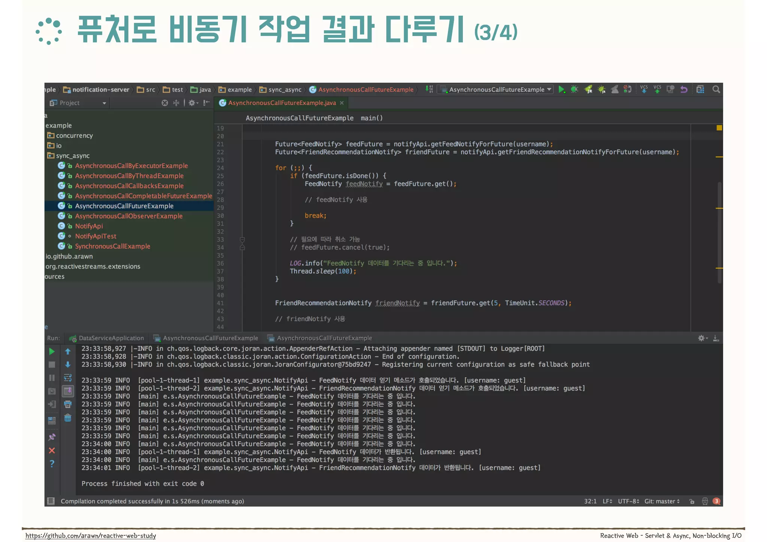Start the Debug bug icon
767x542 pixels.
574,90
